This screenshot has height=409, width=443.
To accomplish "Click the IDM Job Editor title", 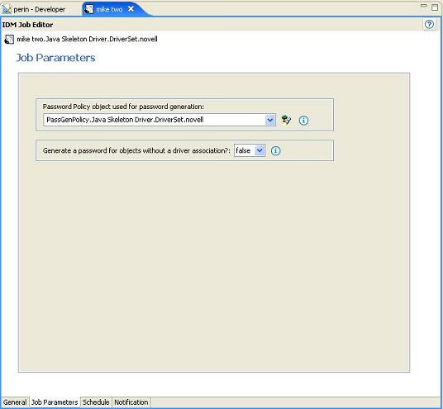I will point(27,25).
